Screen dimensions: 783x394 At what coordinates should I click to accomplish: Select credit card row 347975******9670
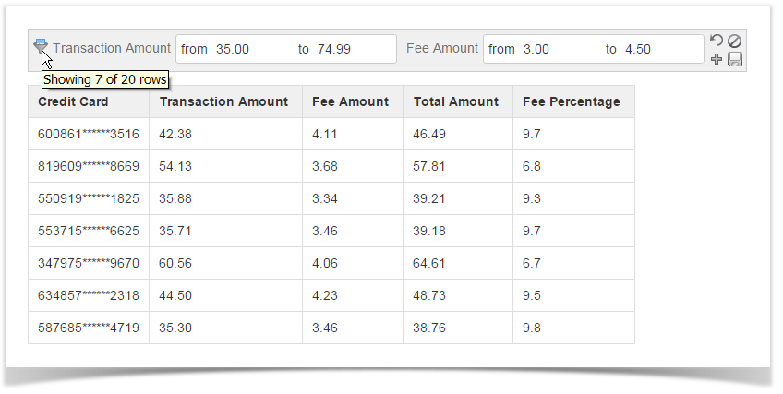(x=88, y=263)
